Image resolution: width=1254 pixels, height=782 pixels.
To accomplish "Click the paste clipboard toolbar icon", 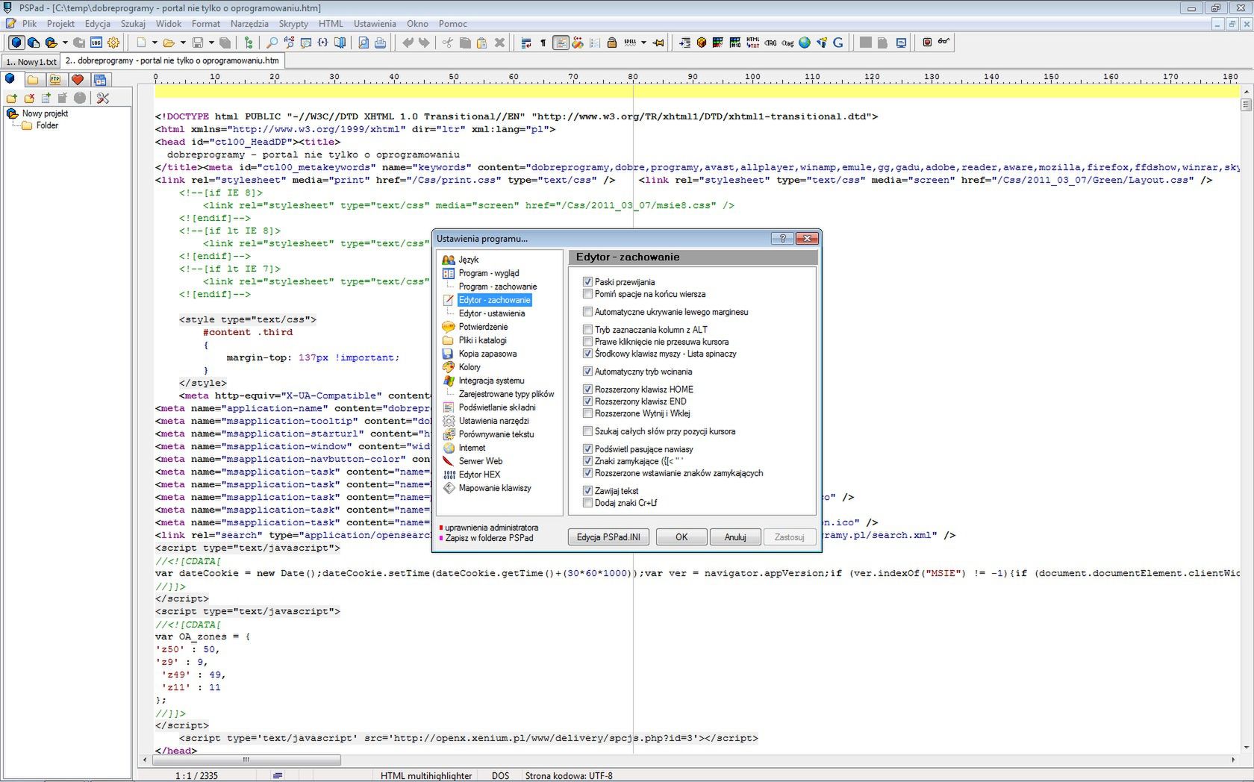I will click(482, 43).
